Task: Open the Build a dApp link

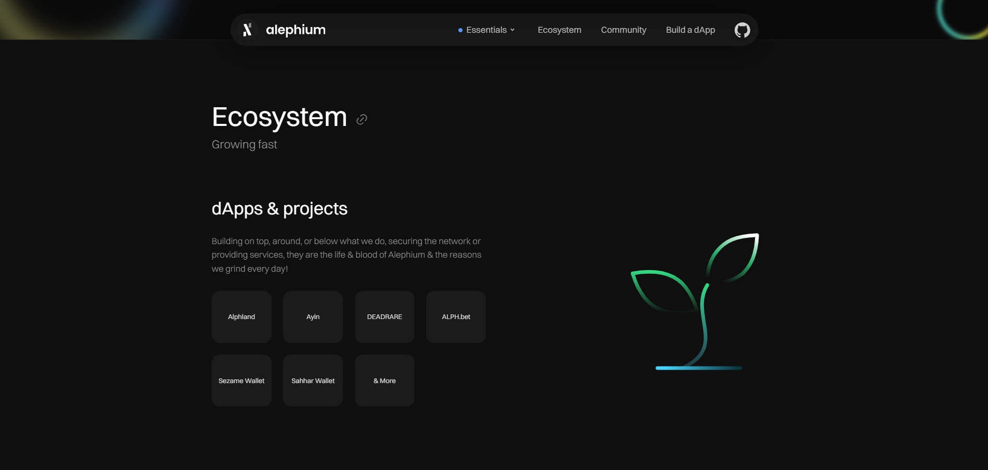Action: point(690,30)
